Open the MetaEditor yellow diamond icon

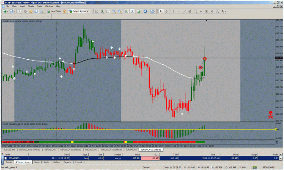tap(65, 11)
